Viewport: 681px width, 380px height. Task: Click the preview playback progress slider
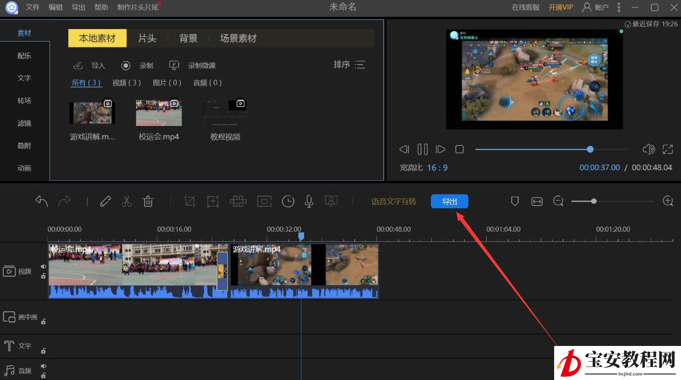pos(552,149)
